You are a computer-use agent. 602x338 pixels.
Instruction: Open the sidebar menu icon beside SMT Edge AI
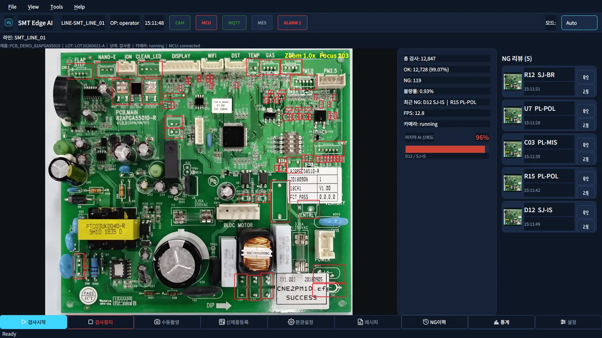(x=9, y=23)
